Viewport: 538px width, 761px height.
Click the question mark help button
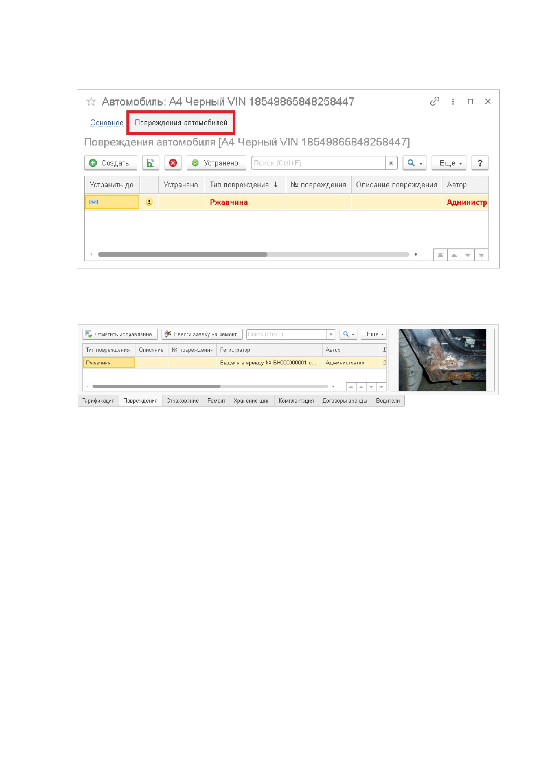tap(480, 163)
